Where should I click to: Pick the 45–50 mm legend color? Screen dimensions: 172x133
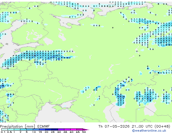point(80,129)
